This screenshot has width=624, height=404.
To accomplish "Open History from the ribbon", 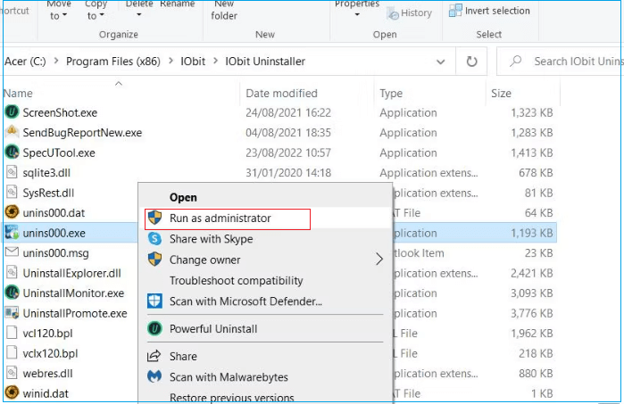I will coord(410,13).
